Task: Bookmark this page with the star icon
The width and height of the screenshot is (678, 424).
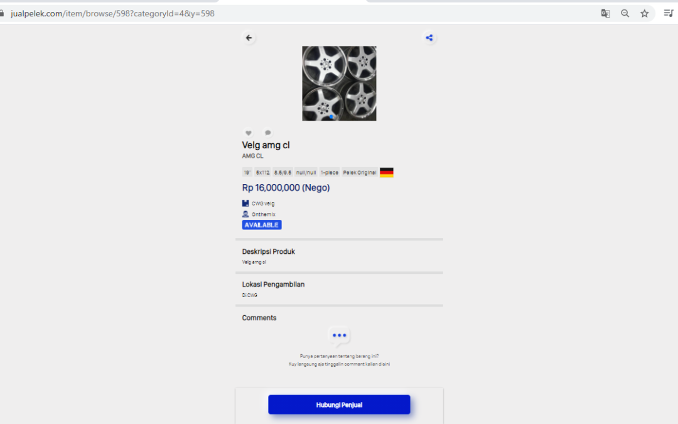Action: pos(645,13)
